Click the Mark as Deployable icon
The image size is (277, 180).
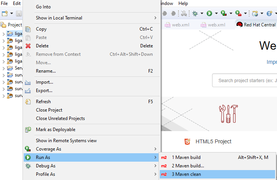pos(28,130)
